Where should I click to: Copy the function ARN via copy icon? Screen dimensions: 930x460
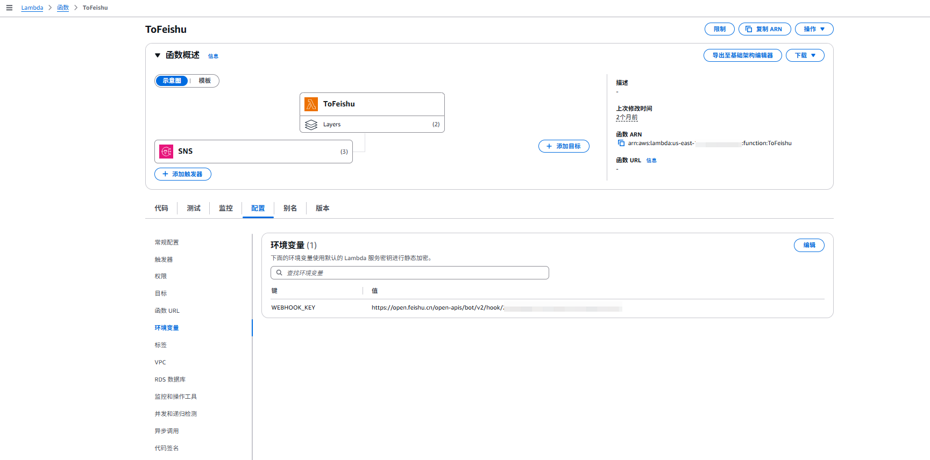tap(621, 143)
